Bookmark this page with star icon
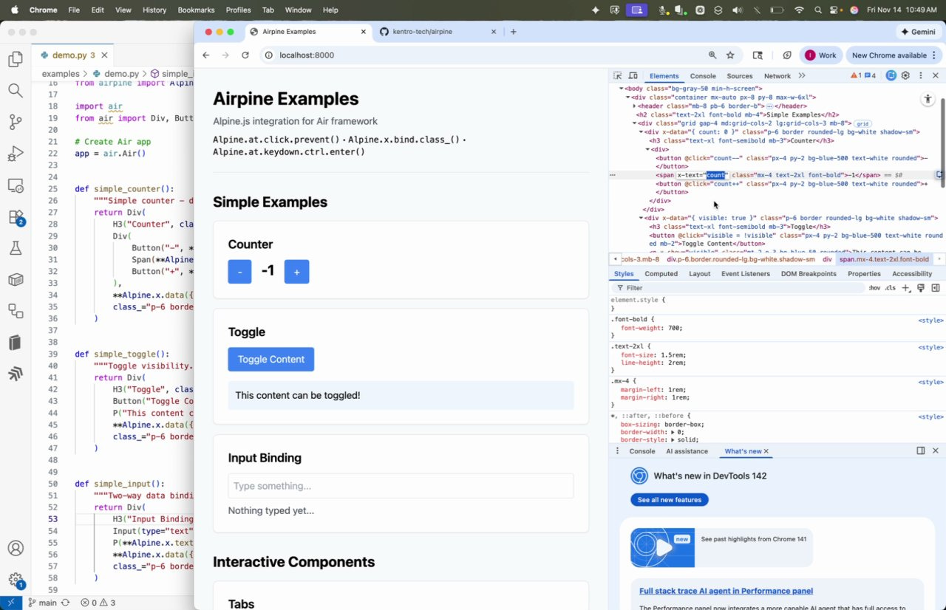This screenshot has height=610, width=946. tap(730, 55)
